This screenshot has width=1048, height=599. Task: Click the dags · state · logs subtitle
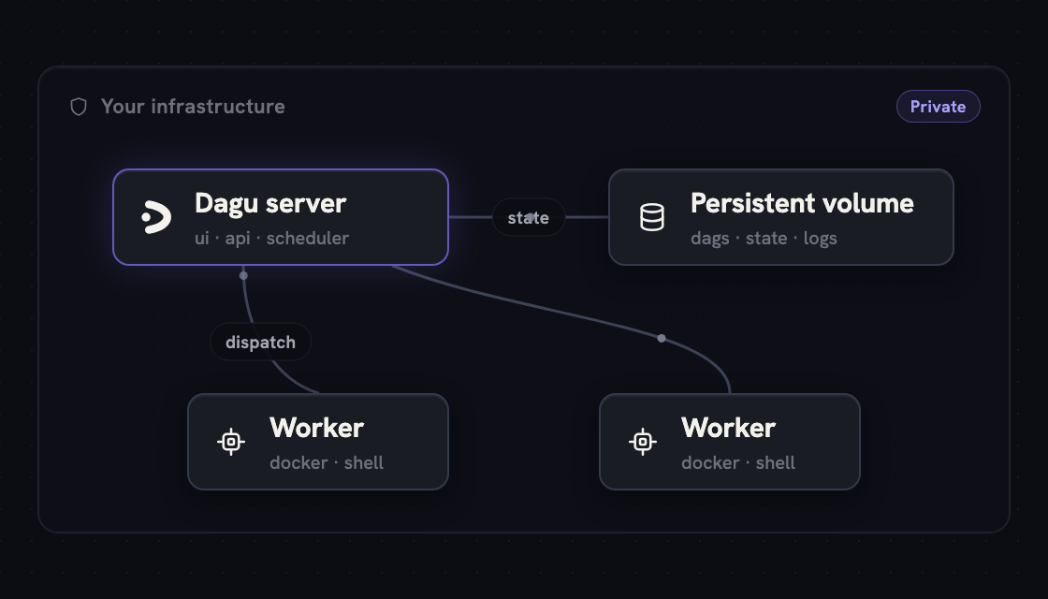[x=764, y=239]
